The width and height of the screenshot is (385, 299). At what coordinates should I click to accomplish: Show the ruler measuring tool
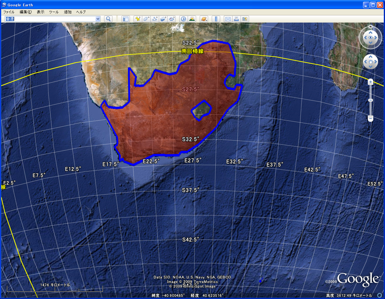tap(216, 19)
